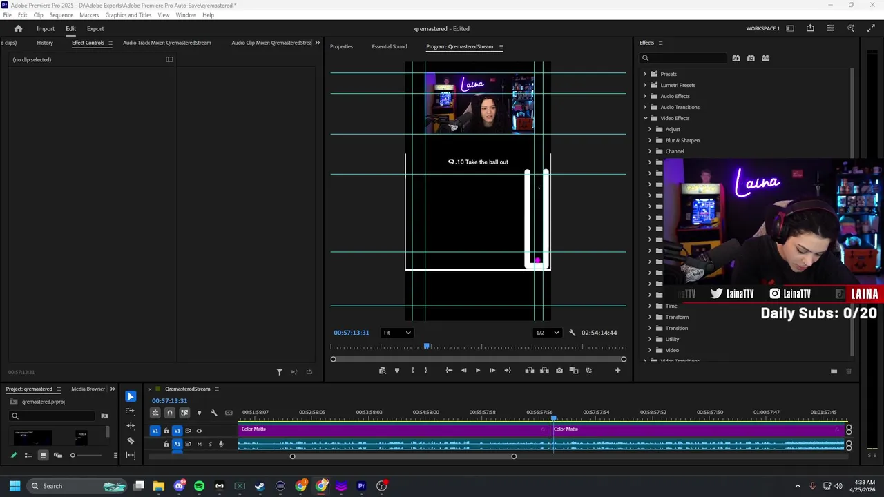Open the Fit zoom level dropdown
This screenshot has height=497, width=884.
point(397,333)
